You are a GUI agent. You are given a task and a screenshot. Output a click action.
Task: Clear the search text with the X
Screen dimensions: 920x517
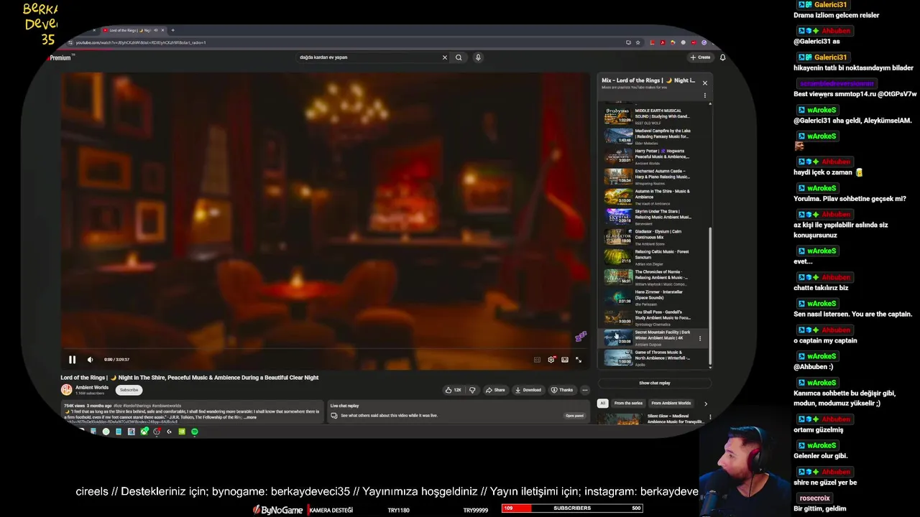tap(444, 57)
